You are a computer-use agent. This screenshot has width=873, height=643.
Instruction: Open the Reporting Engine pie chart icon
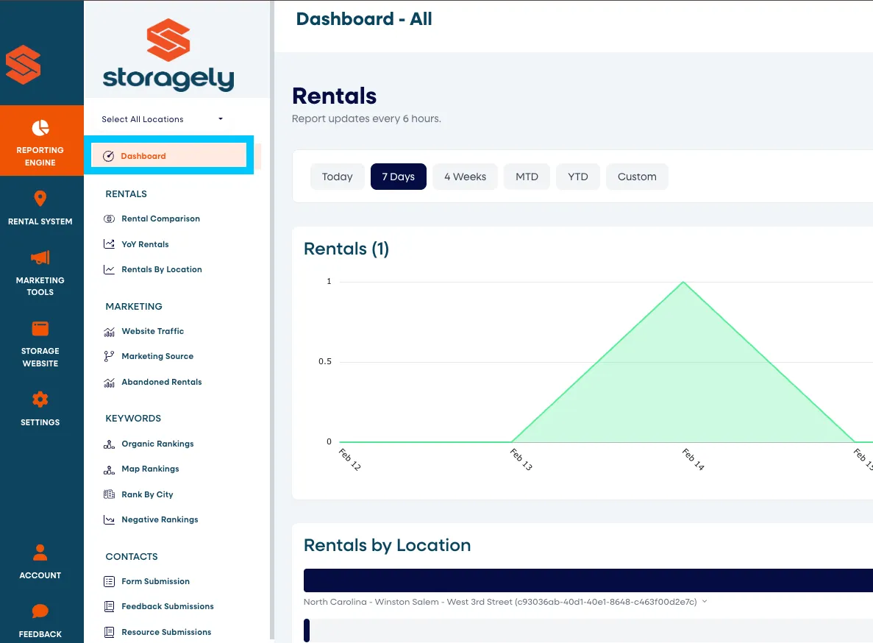[x=40, y=128]
